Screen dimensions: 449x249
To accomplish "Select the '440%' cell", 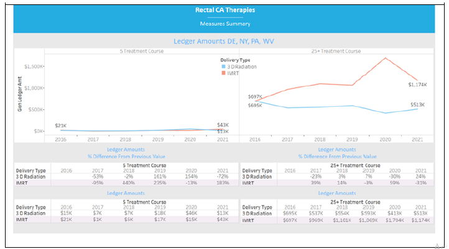I will pyautogui.click(x=129, y=183).
